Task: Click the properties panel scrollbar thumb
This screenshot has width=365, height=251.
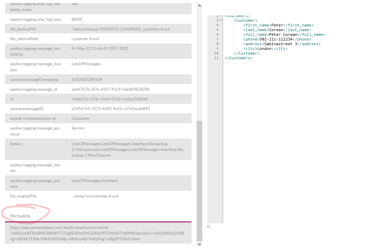Action: click(x=199, y=181)
